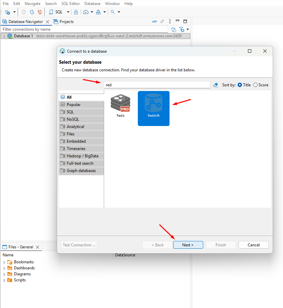This screenshot has width=283, height=308.
Task: Select the SQL driver category
Action: pos(81,112)
